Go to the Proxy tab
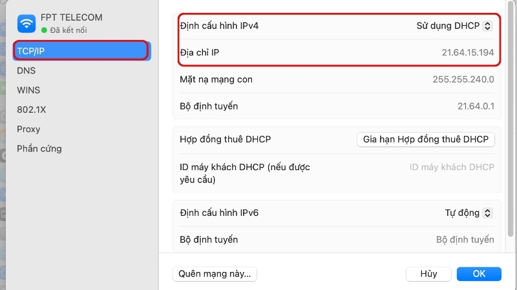Screen dimensions: 517x290 point(28,129)
